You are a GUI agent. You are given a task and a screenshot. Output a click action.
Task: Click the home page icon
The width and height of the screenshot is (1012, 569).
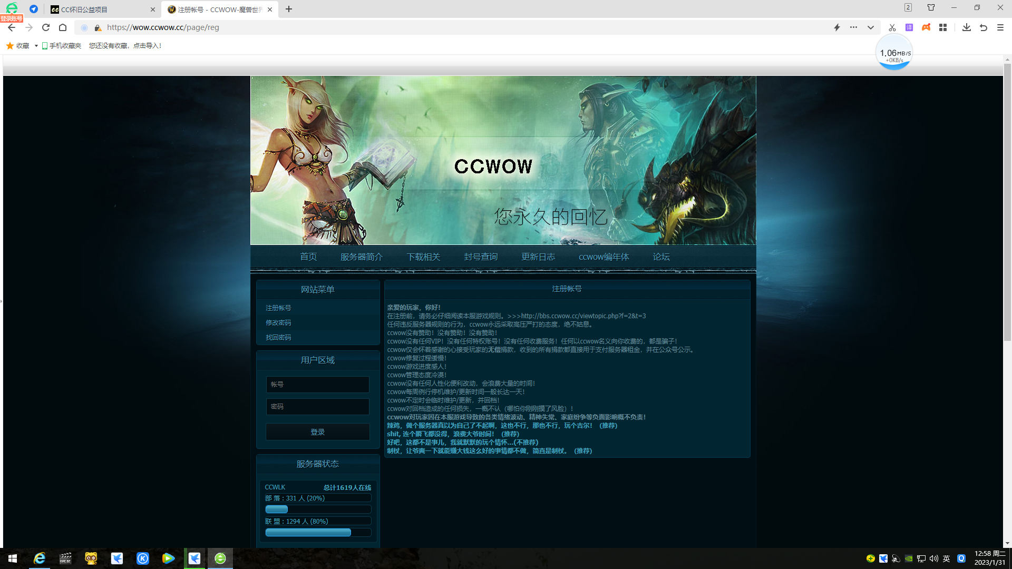63,27
